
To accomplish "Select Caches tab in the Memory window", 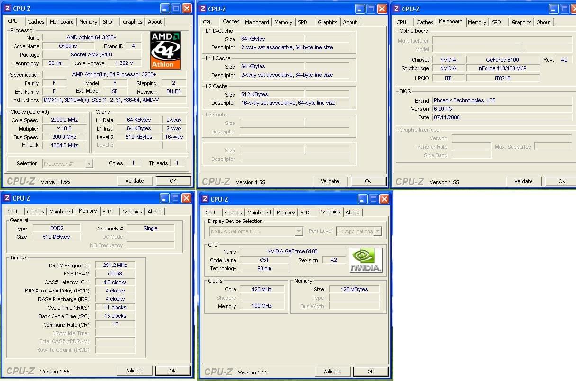I will pyautogui.click(x=36, y=212).
